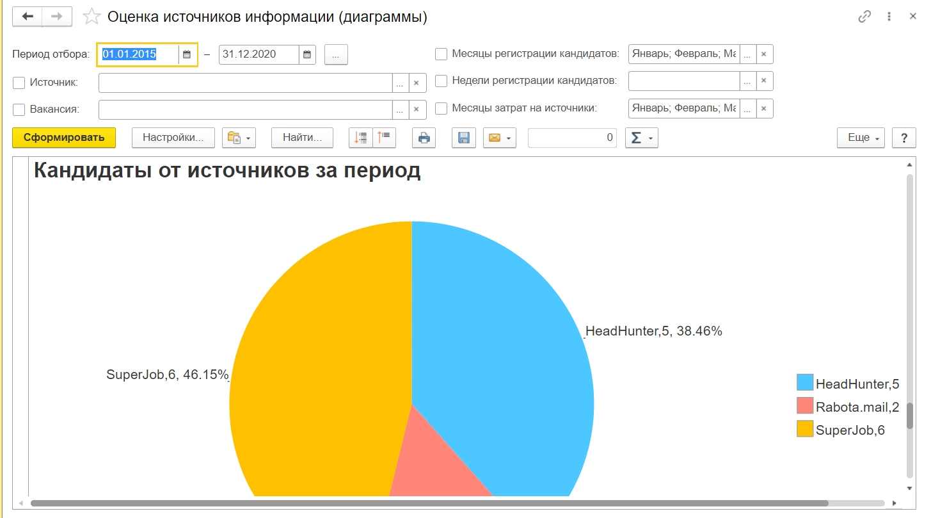Click the scroll down arrow of report

[x=909, y=489]
